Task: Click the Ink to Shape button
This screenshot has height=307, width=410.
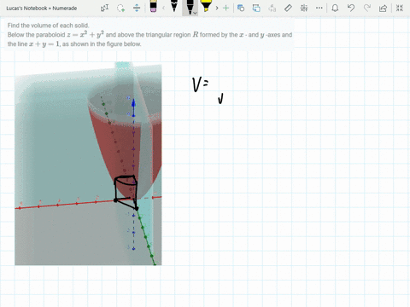Action: tap(256, 8)
